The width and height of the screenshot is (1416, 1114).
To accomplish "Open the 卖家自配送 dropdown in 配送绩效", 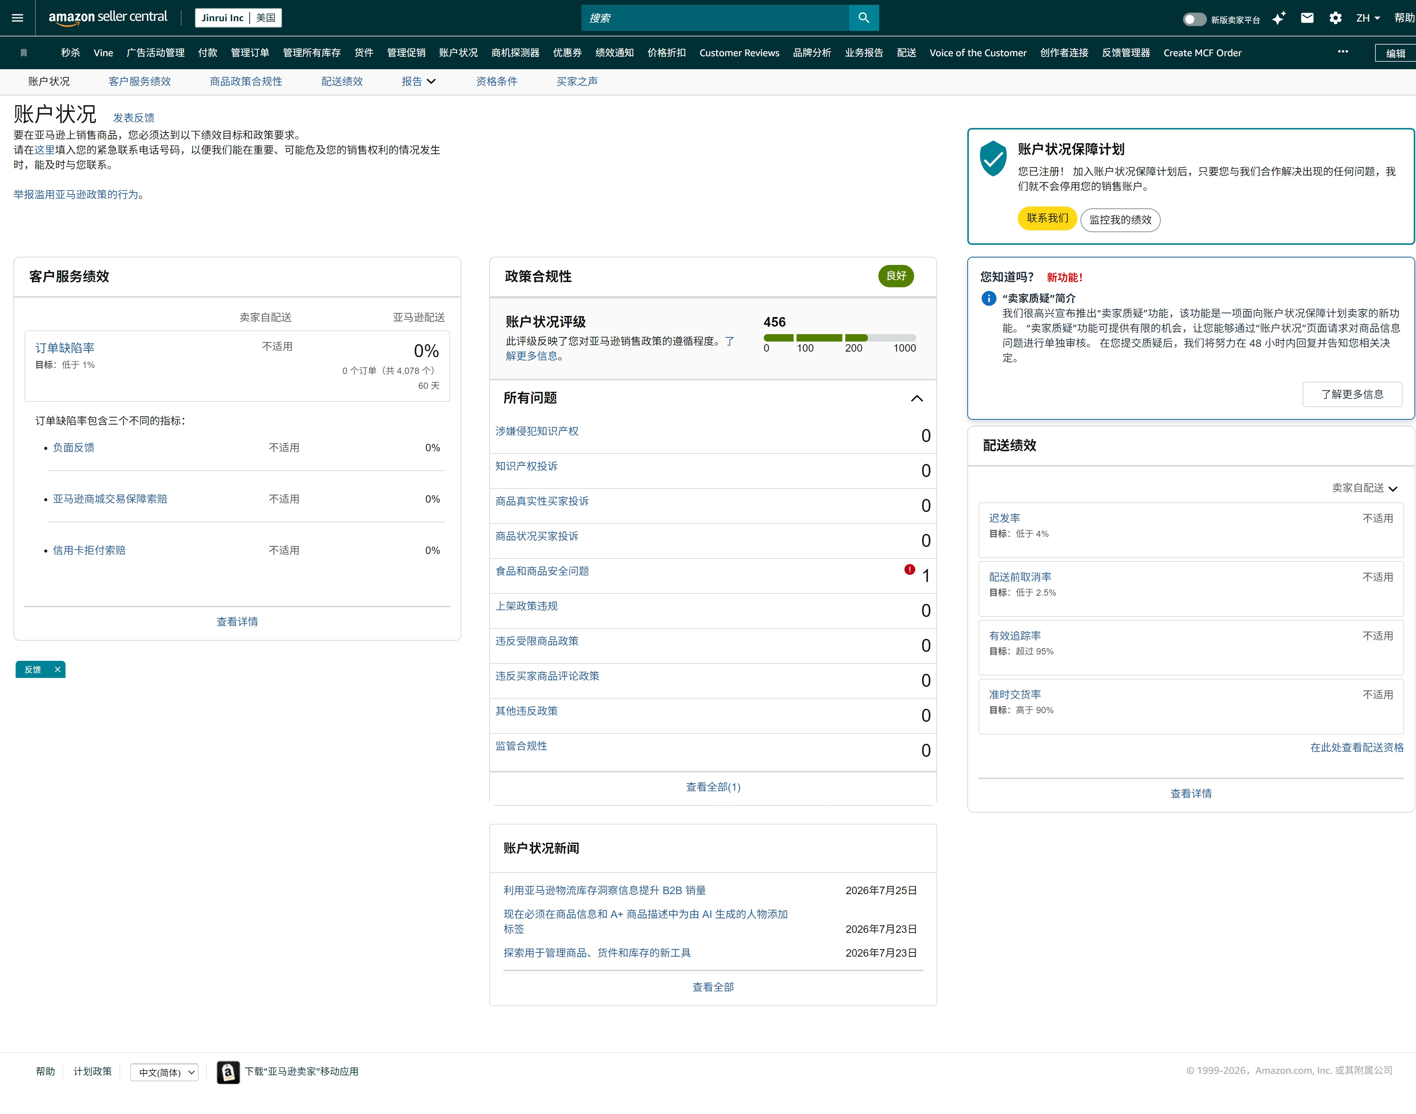I will (1365, 488).
